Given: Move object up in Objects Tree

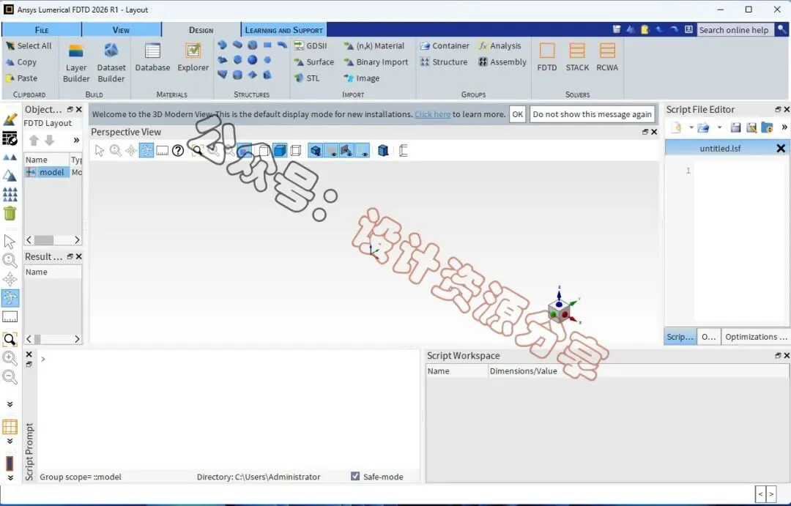Looking at the screenshot, I should tap(34, 141).
